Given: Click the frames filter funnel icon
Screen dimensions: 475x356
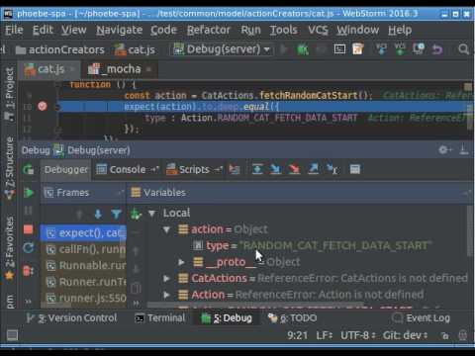Looking at the screenshot, I should coord(116,215).
